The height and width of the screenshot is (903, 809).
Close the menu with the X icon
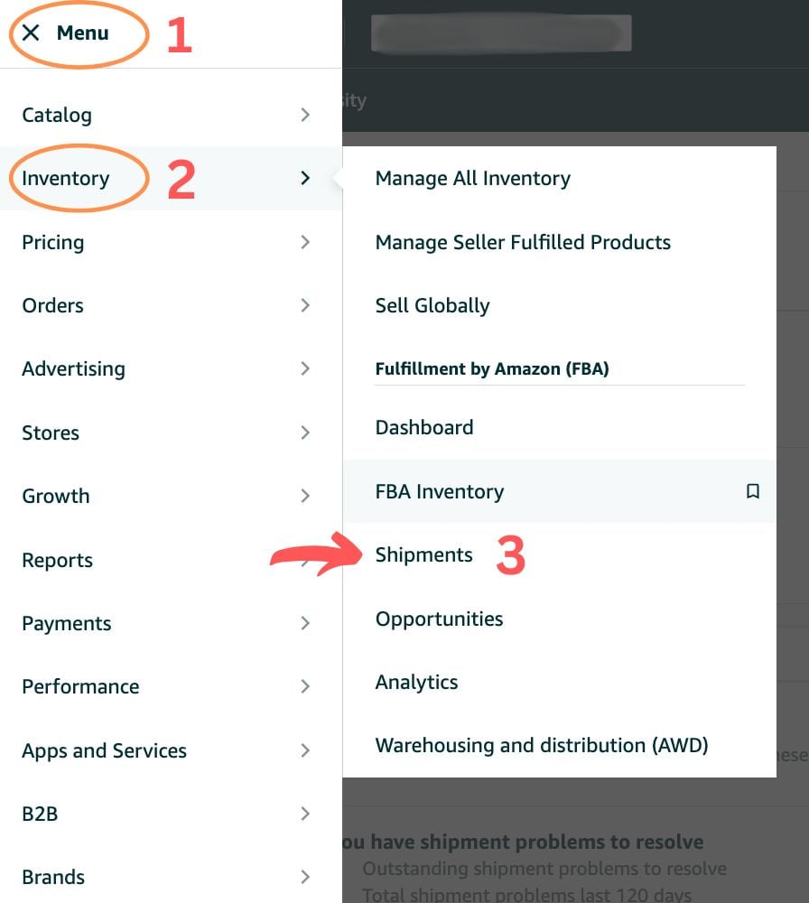(x=31, y=33)
